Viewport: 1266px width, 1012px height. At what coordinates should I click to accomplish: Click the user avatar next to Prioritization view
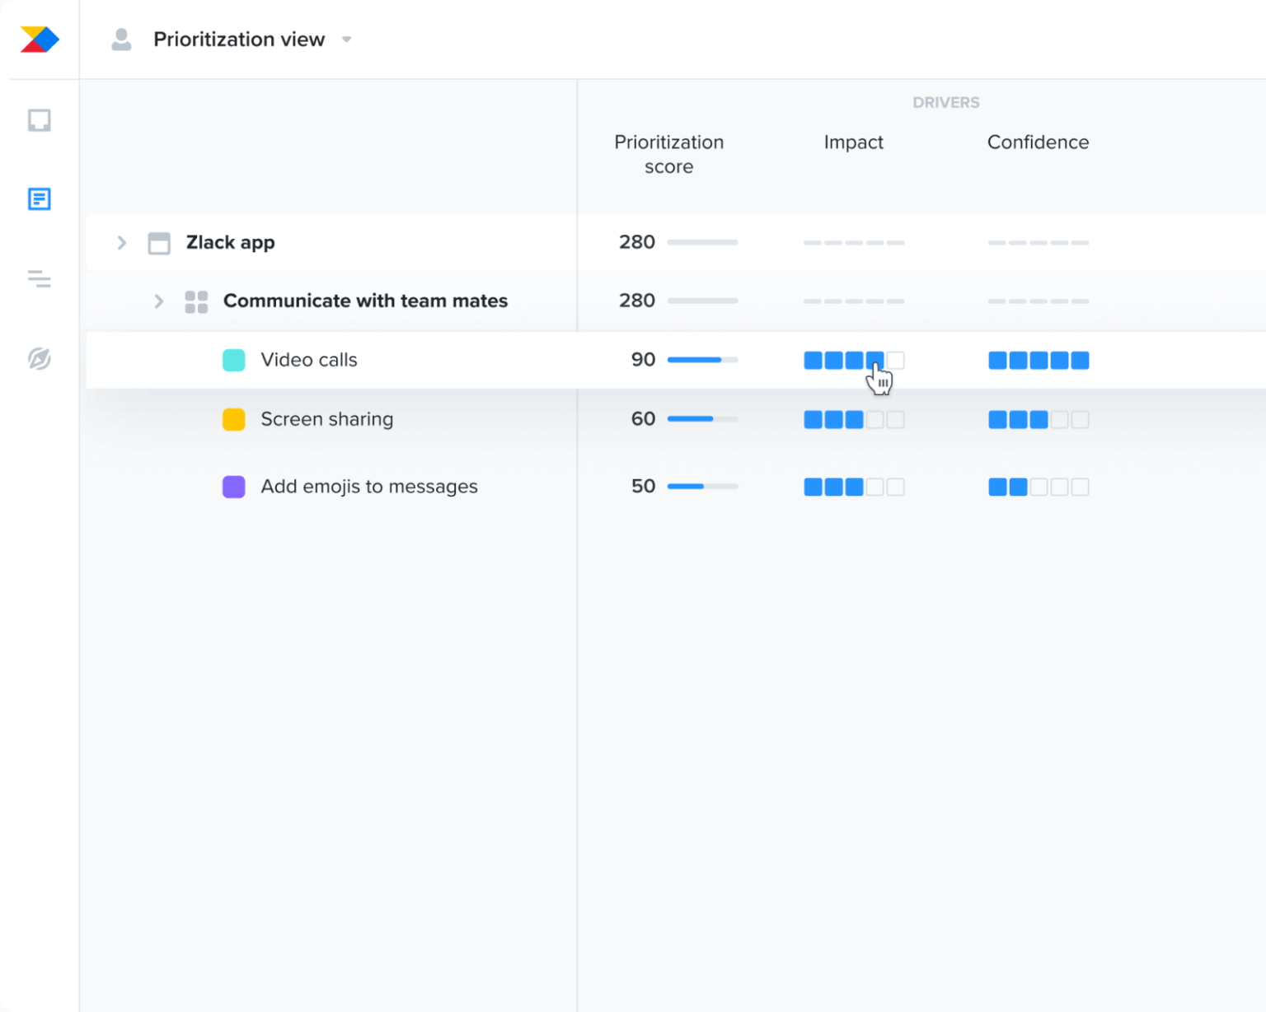pyautogui.click(x=121, y=39)
